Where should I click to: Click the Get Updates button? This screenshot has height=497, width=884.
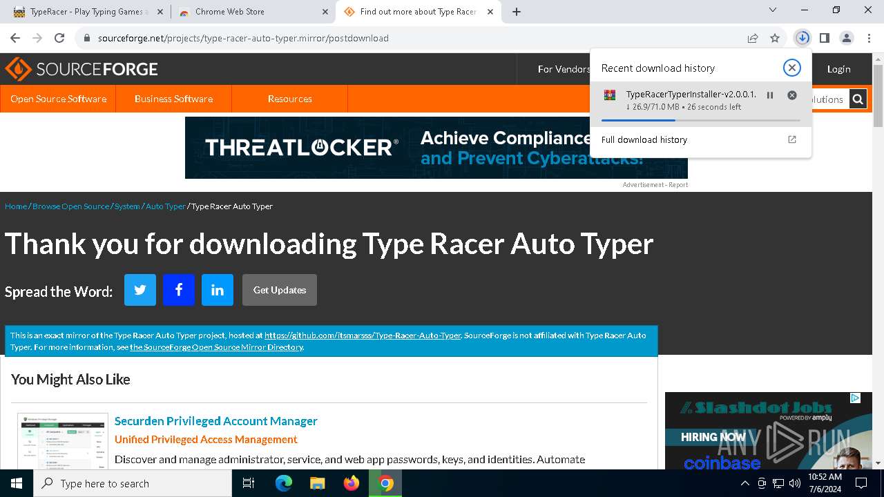click(x=280, y=290)
